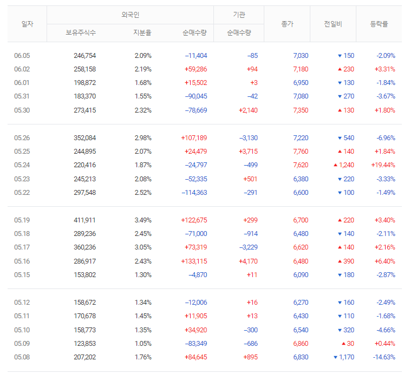The image size is (410, 374).
Task: Click the 390 price increase value
Action: coord(349,261)
